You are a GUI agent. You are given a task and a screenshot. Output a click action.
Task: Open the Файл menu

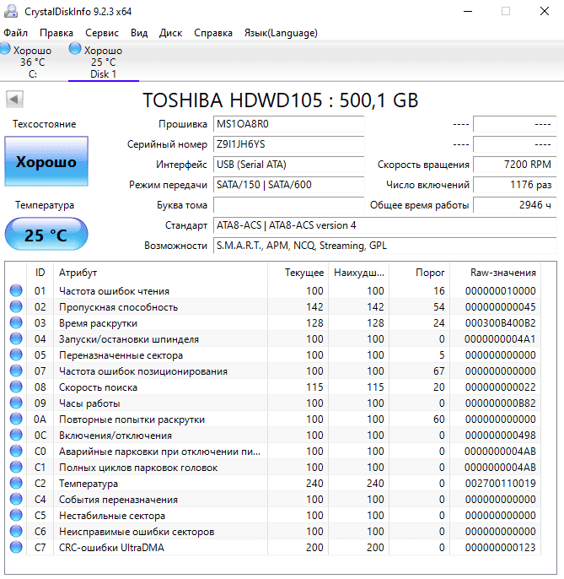point(15,33)
